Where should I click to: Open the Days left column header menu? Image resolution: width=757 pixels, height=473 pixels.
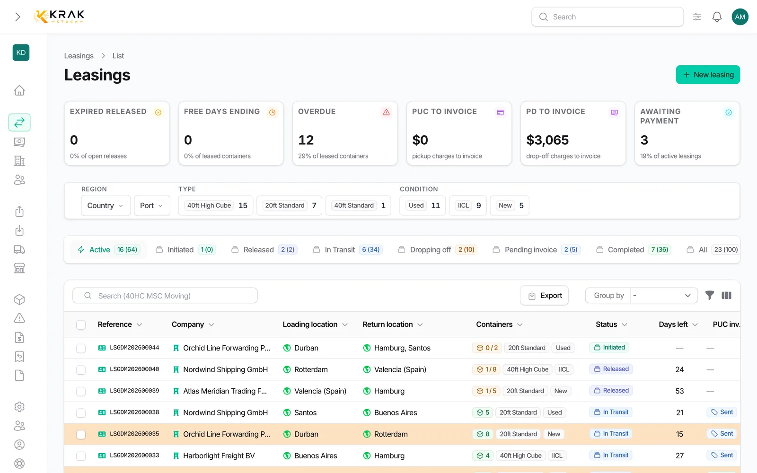695,324
